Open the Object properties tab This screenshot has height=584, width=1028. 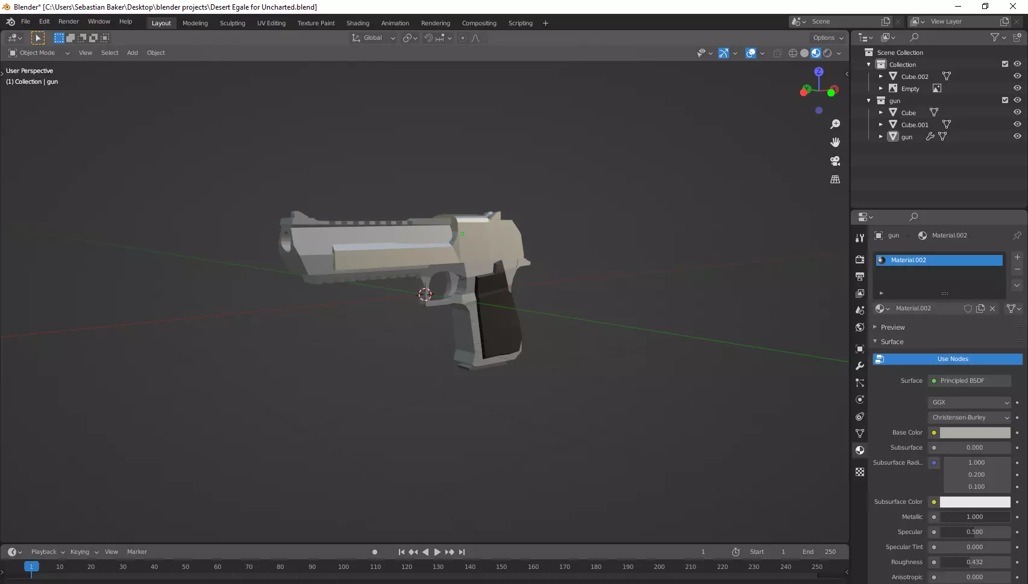860,349
